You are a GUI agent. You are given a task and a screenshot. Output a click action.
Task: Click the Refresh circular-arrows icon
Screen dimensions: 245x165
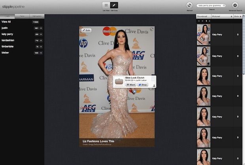(189, 5)
